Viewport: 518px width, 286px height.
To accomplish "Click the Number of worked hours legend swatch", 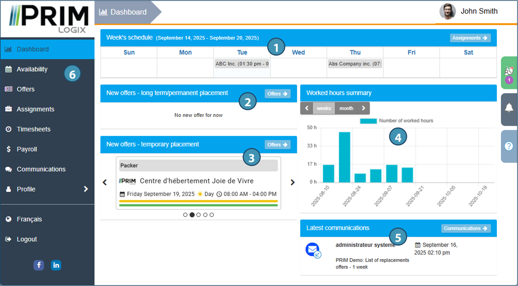I will 368,121.
